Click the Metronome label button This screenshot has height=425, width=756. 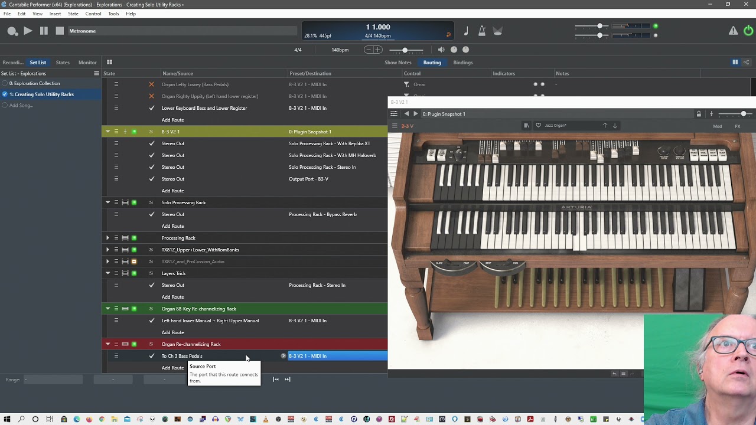(82, 31)
